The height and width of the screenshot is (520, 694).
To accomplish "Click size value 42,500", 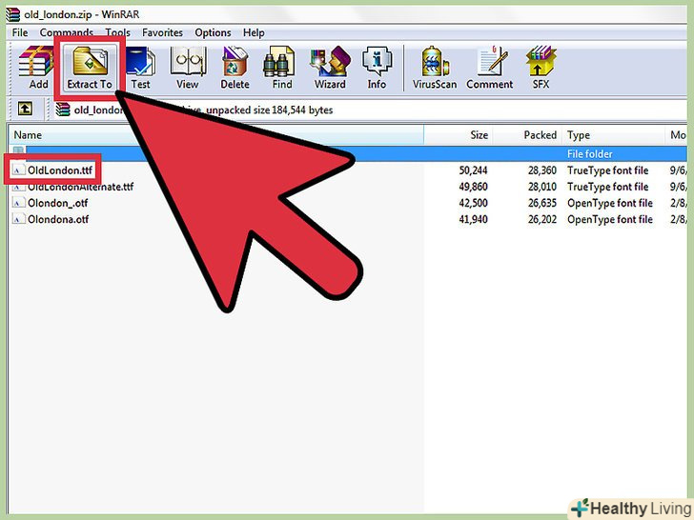I will point(473,203).
